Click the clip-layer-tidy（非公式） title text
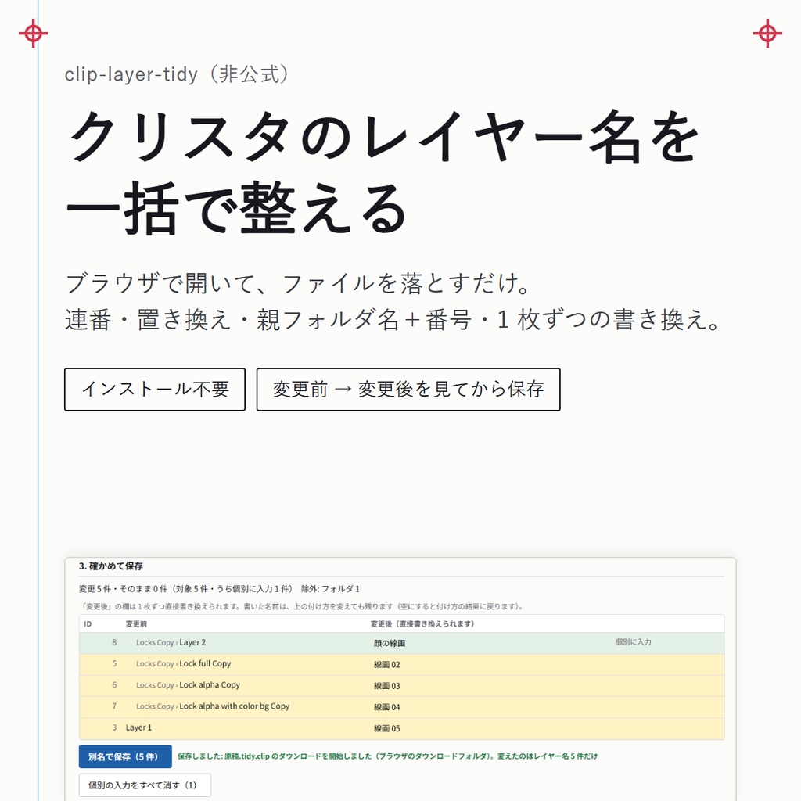Screen dimensions: 801x801 tap(179, 74)
